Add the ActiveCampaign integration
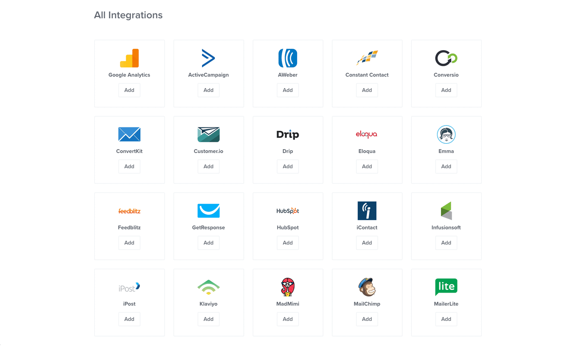 (208, 90)
